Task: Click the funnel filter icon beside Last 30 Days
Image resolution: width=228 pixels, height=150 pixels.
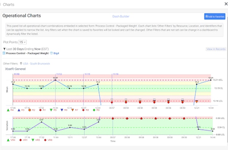Action: coord(4,49)
